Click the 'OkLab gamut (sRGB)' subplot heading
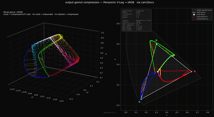The height and width of the screenshot is (117, 214). point(13,12)
